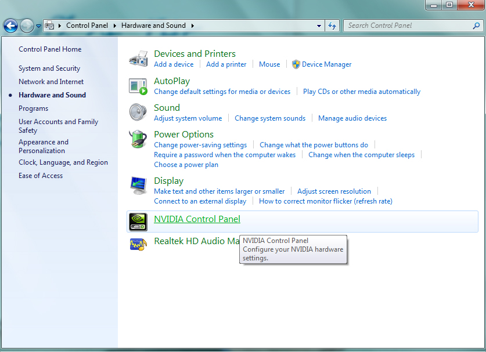This screenshot has width=486, height=352.
Task: Click the Control Panel icon in address bar
Action: coord(49,26)
